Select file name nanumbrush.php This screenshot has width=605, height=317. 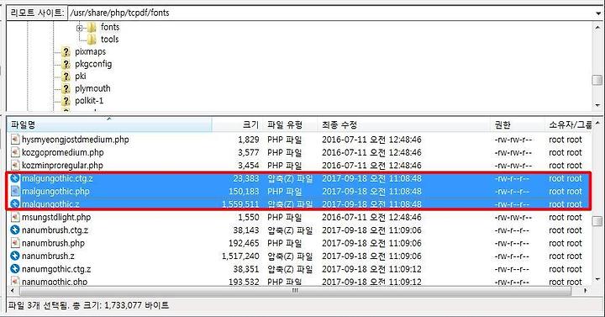(53, 243)
